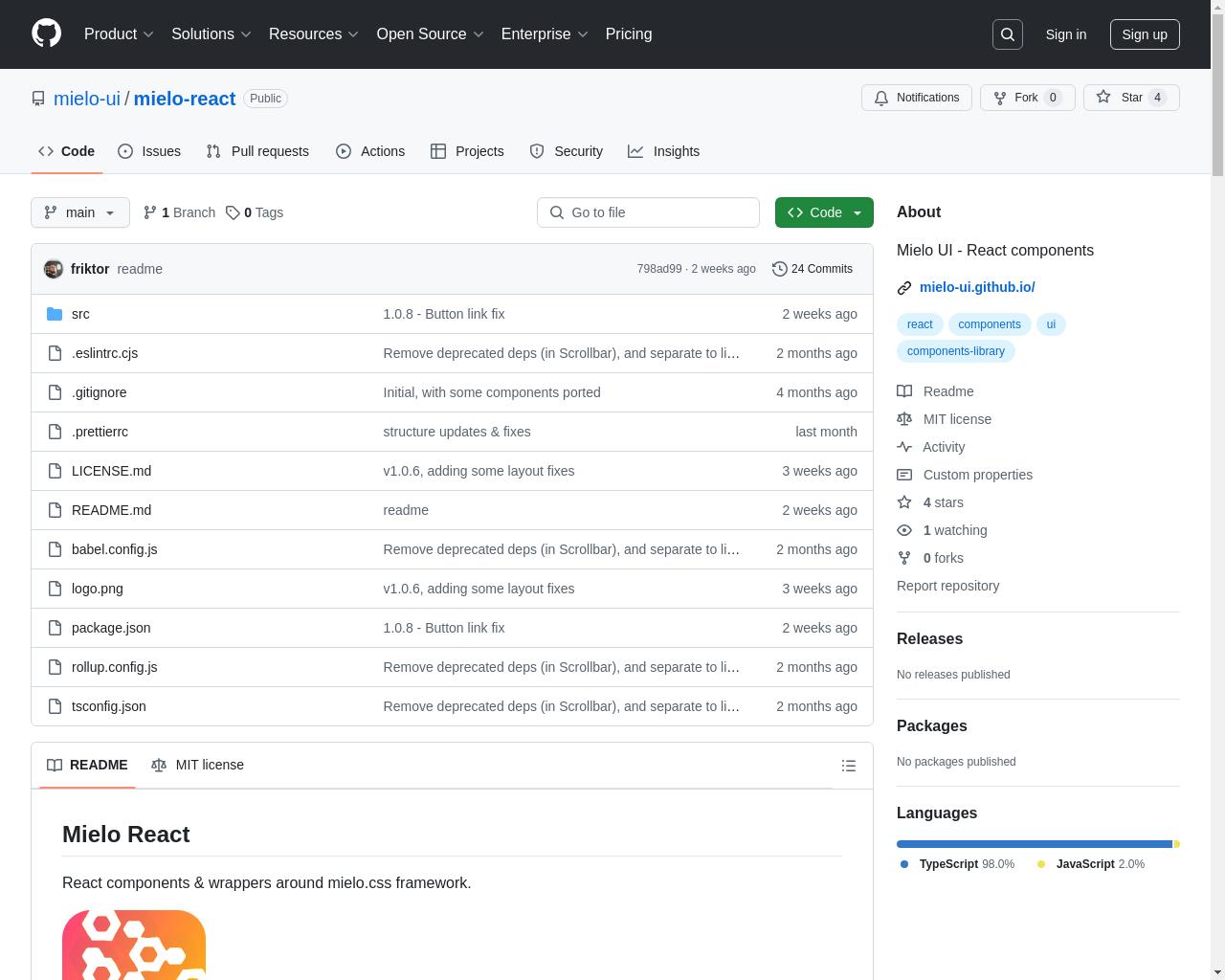The image size is (1225, 980).
Task: Open the mielo-ui organization link
Action: point(87,99)
